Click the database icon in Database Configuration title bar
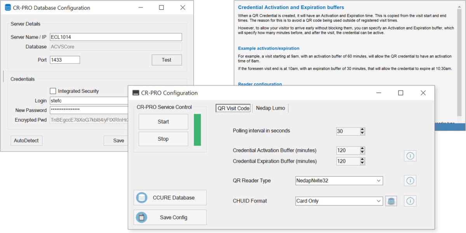The image size is (466, 233). click(7, 7)
